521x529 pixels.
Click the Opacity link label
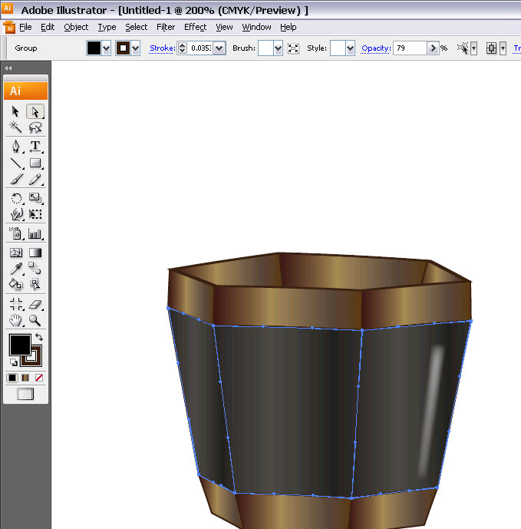[376, 48]
